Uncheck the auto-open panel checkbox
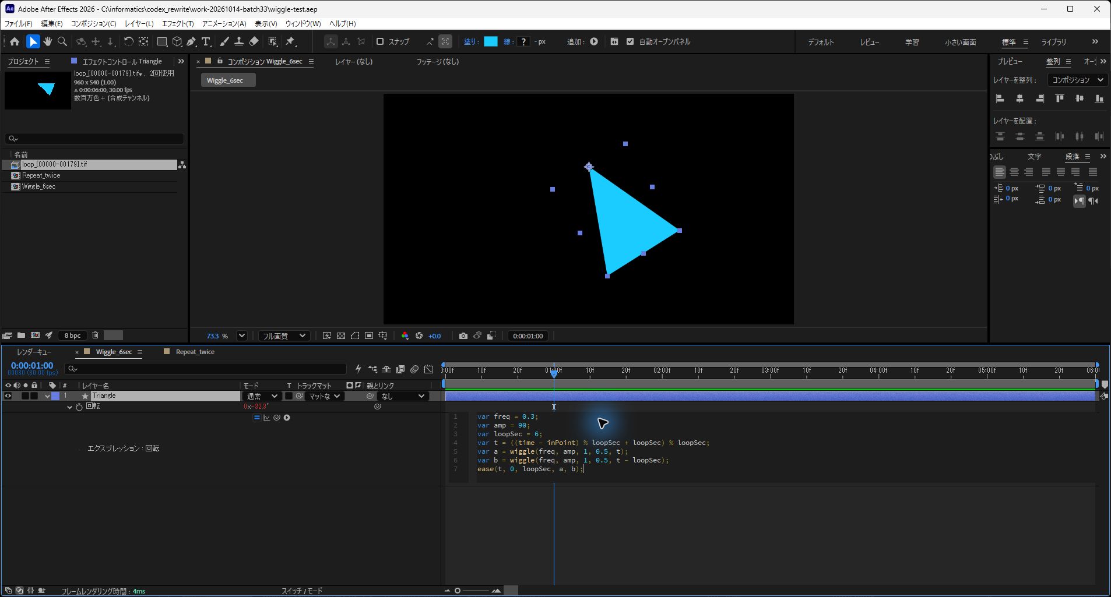Image resolution: width=1111 pixels, height=597 pixels. (x=630, y=41)
